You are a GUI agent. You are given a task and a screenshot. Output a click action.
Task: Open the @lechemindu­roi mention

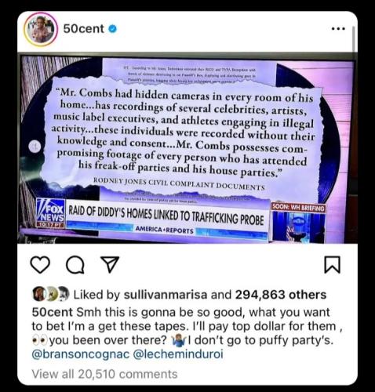pyautogui.click(x=178, y=354)
